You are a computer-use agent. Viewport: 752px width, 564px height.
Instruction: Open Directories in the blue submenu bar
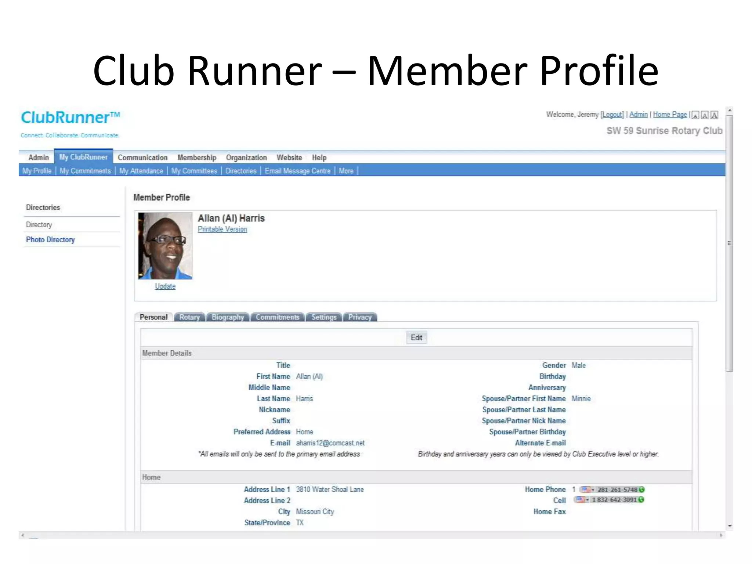click(x=241, y=171)
